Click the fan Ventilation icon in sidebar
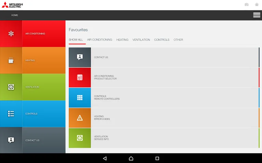Image resolution: width=262 pixels, height=163 pixels. click(x=11, y=87)
